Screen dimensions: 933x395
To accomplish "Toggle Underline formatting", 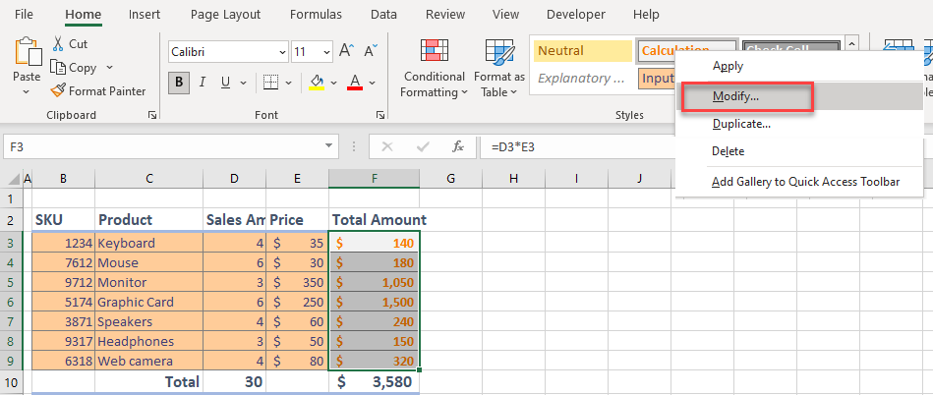I will pos(227,83).
